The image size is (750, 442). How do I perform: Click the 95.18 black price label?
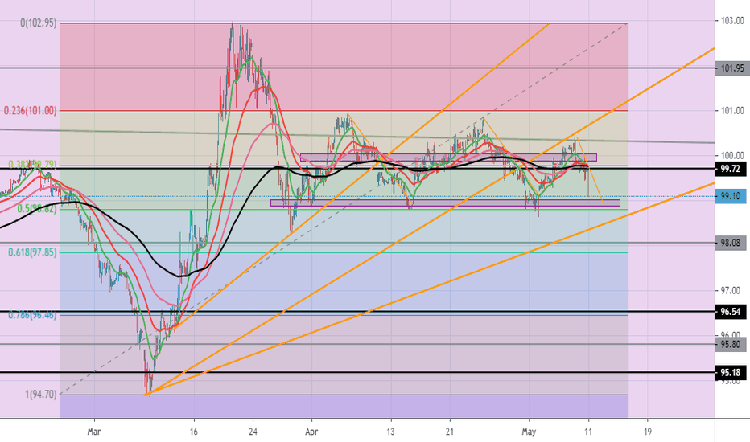731,373
